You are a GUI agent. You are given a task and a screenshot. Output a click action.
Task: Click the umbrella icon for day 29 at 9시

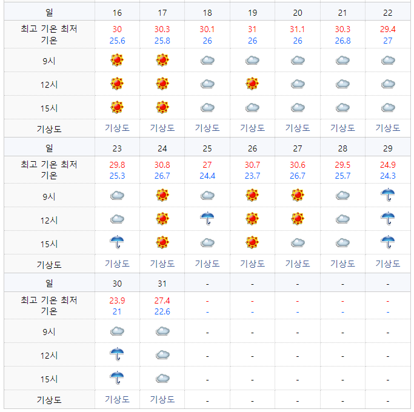click(388, 195)
